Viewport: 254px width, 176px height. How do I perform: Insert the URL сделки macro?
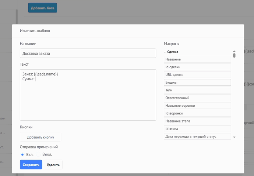(x=197, y=75)
